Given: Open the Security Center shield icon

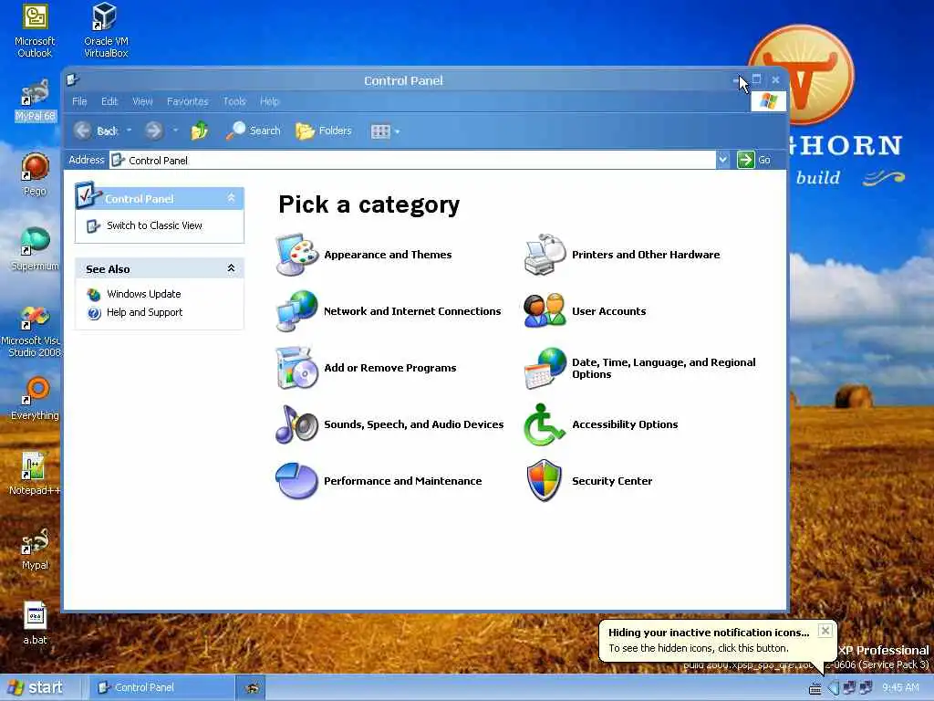Looking at the screenshot, I should (545, 481).
